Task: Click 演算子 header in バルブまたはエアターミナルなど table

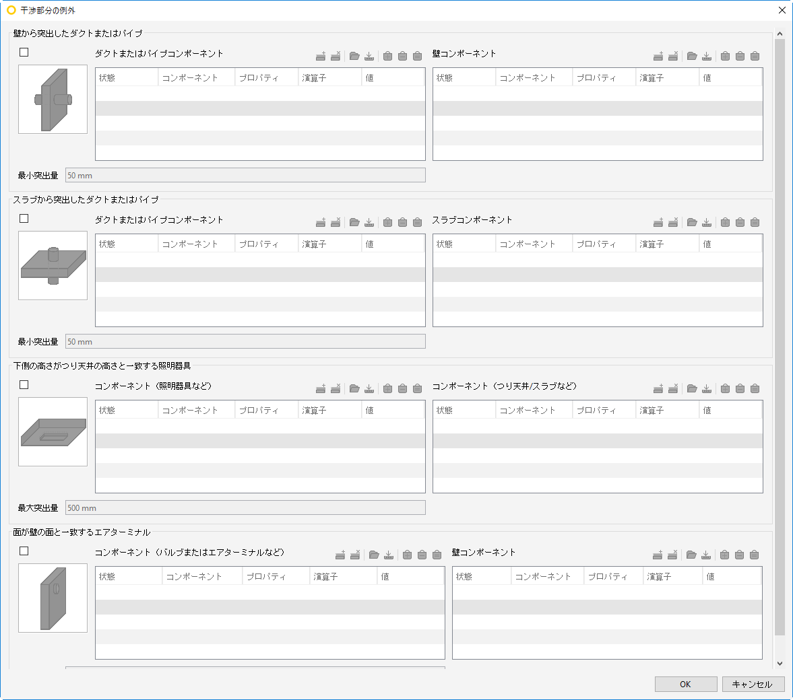Action: 343,577
